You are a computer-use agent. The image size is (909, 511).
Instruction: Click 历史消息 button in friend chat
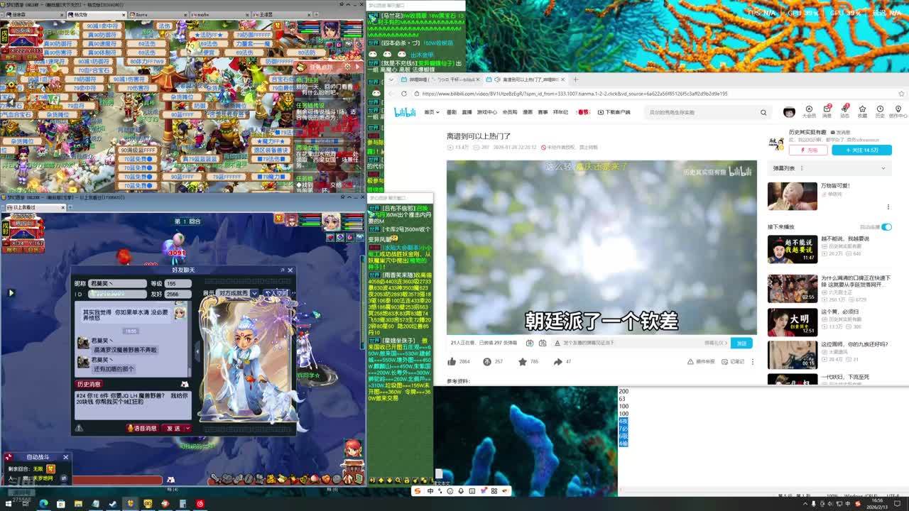[89, 384]
